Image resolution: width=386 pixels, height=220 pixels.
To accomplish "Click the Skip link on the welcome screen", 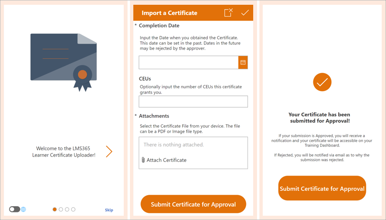I will 109,210.
